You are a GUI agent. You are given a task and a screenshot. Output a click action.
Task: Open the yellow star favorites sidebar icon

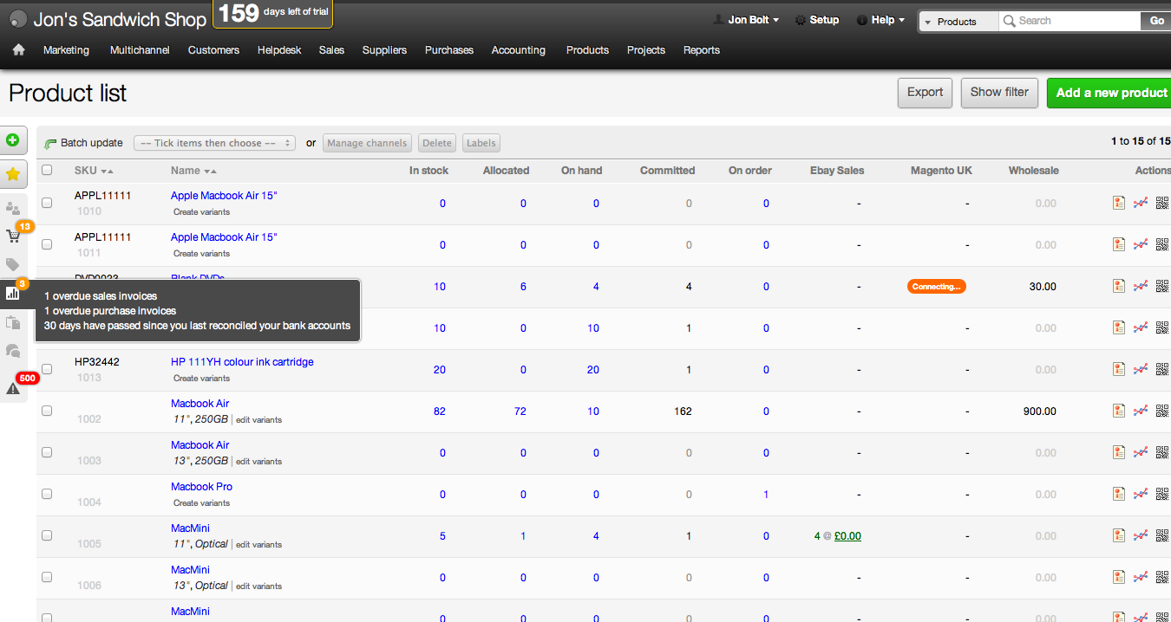tap(13, 174)
